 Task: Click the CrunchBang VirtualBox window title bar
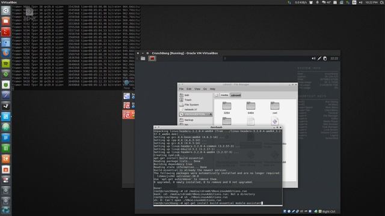pos(238,53)
